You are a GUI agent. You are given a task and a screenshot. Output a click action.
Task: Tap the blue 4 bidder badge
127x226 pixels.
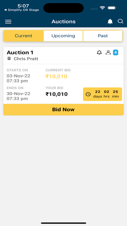[115, 53]
